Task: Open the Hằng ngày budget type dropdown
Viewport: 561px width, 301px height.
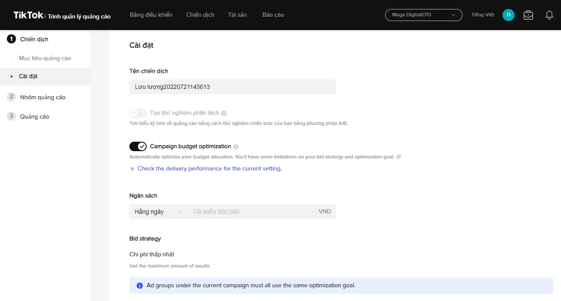Action: click(159, 212)
